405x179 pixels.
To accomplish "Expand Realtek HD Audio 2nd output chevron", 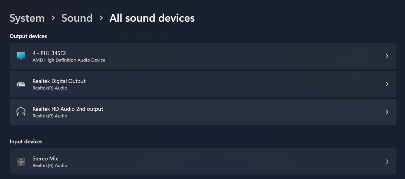I will coord(387,112).
